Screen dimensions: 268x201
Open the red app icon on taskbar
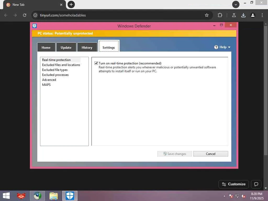[21, 196]
